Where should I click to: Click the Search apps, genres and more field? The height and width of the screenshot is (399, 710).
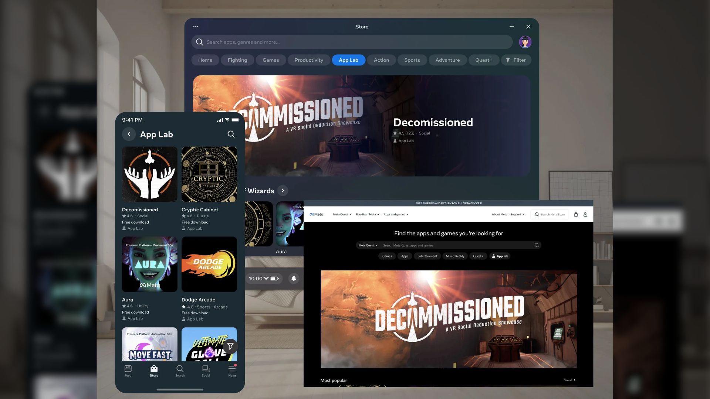pyautogui.click(x=352, y=42)
